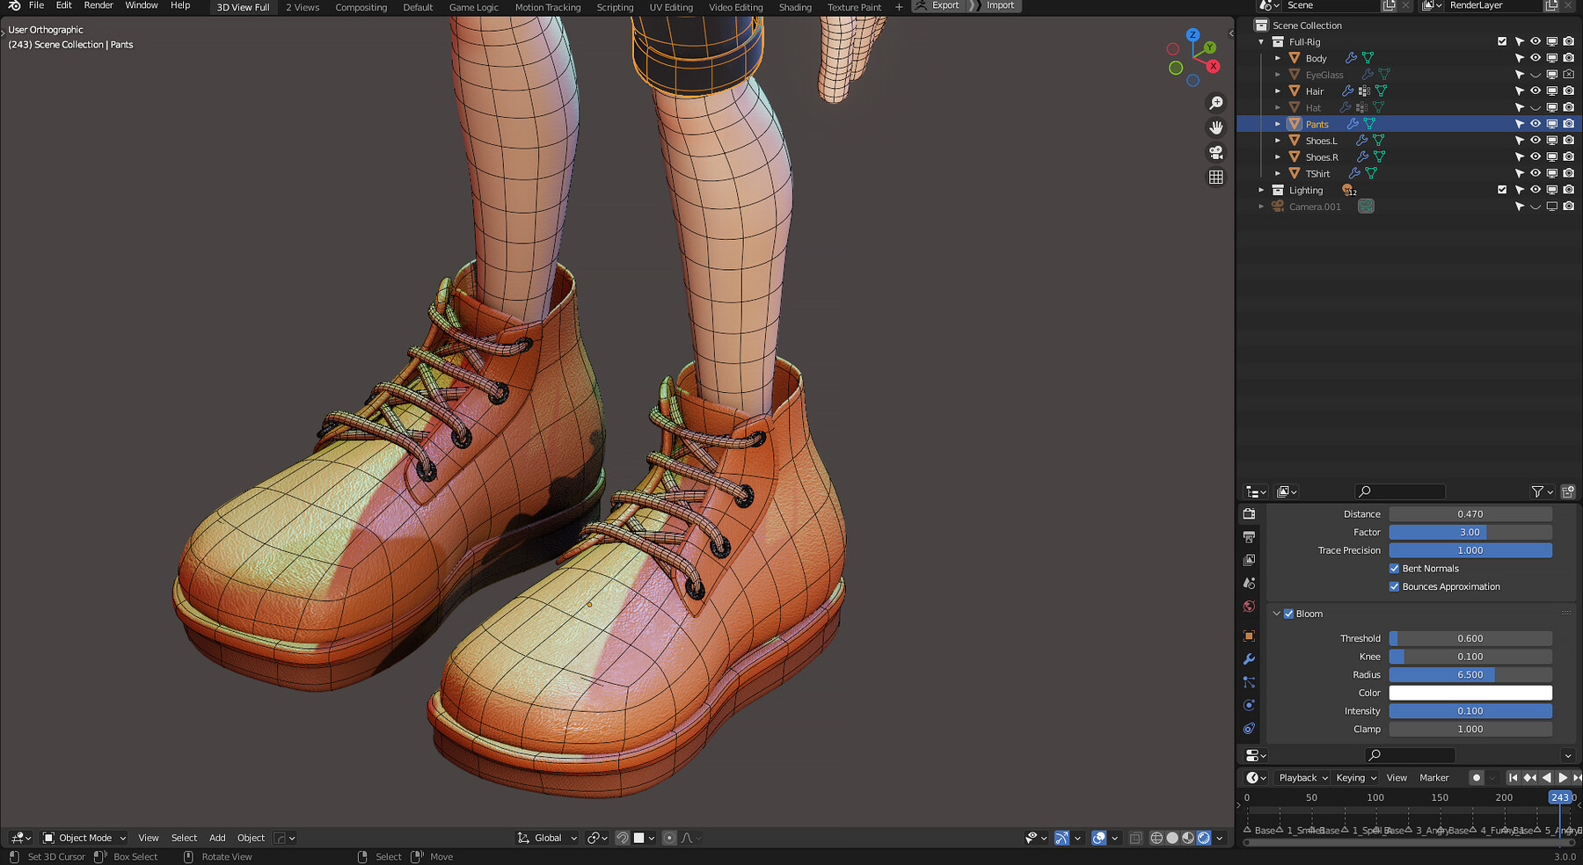
Task: Click the zoom magnifier viewport gizmo
Action: [1216, 103]
